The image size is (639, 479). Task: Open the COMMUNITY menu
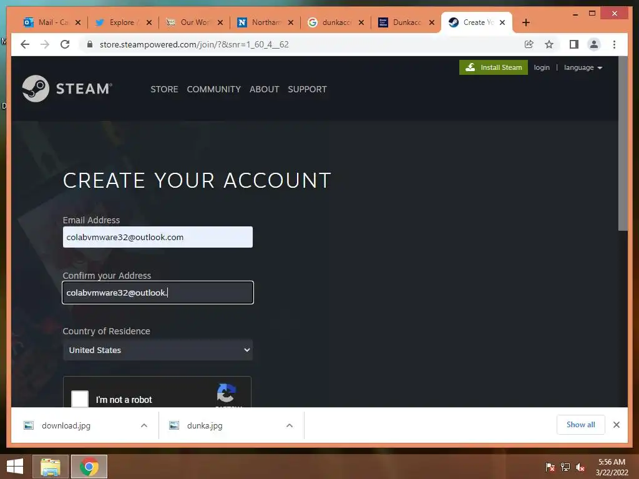point(213,89)
